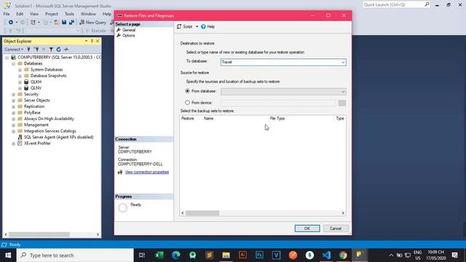
Task: Open the Excel icon on the taskbar
Action: tap(159, 255)
